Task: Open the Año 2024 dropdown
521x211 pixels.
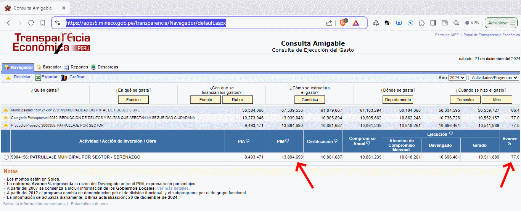Action: point(457,78)
